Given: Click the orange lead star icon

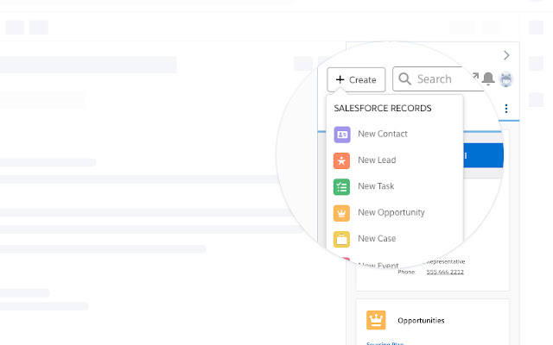Looking at the screenshot, I should pos(342,160).
